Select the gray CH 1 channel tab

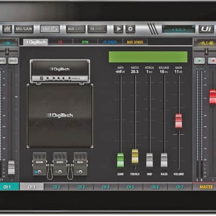tap(32, 187)
